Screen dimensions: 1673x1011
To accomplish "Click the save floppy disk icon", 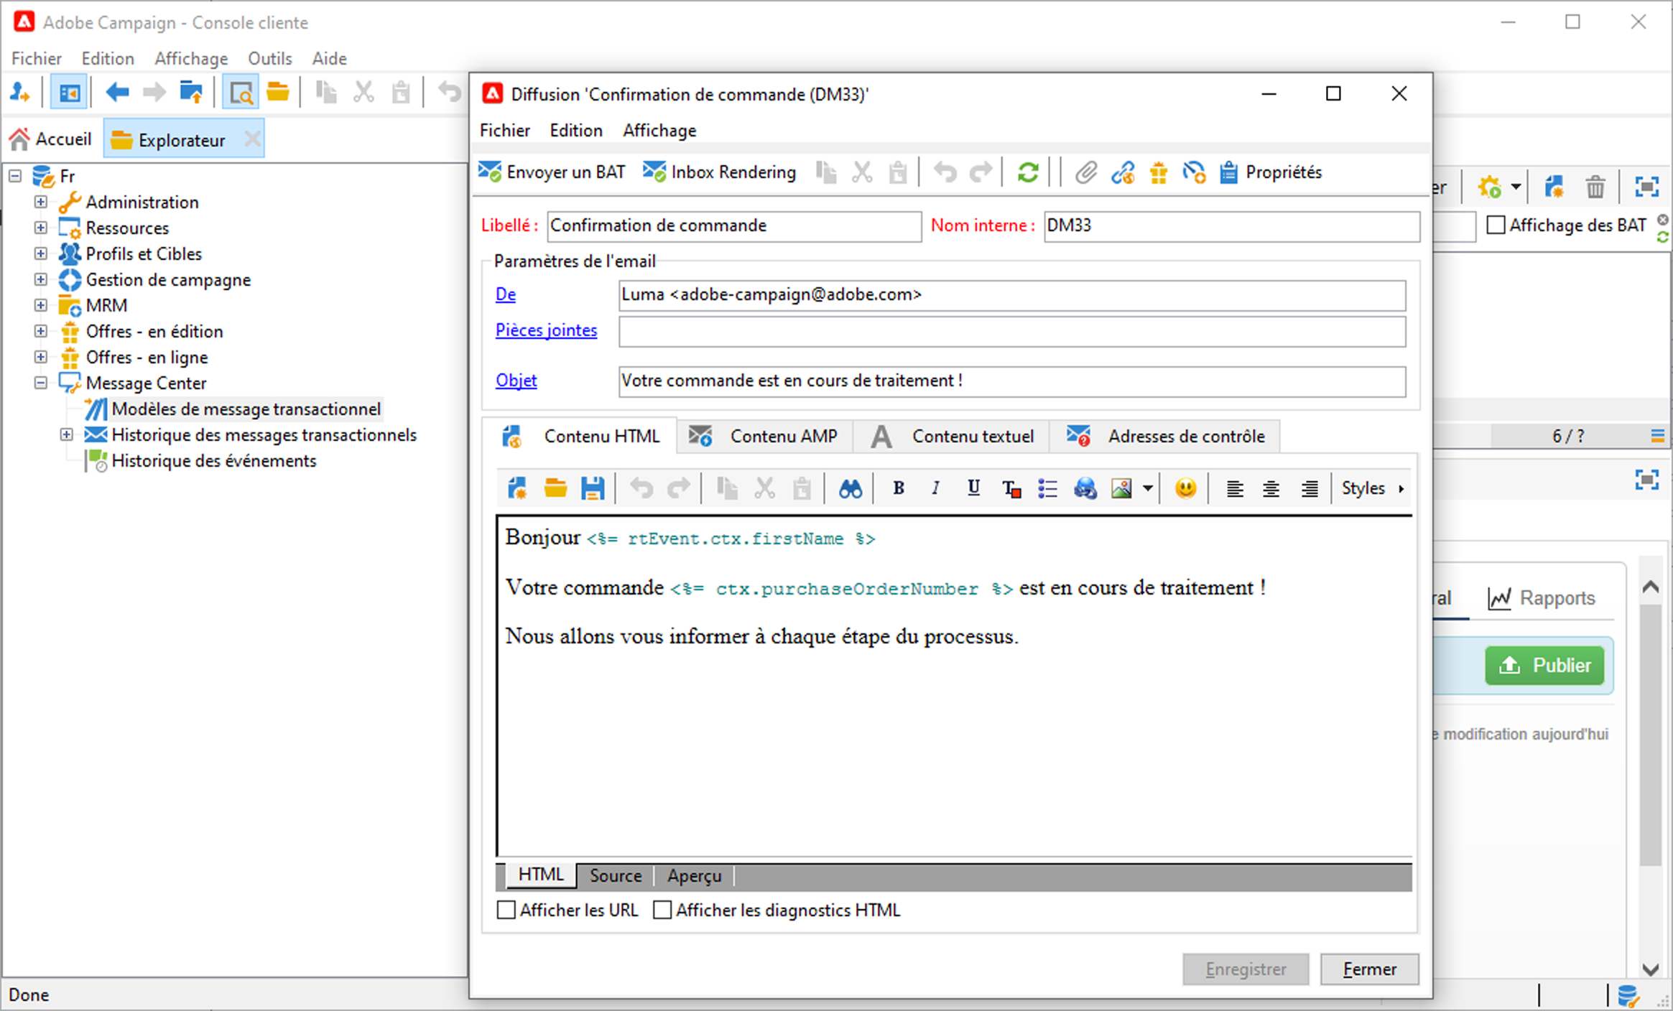I will click(x=593, y=489).
